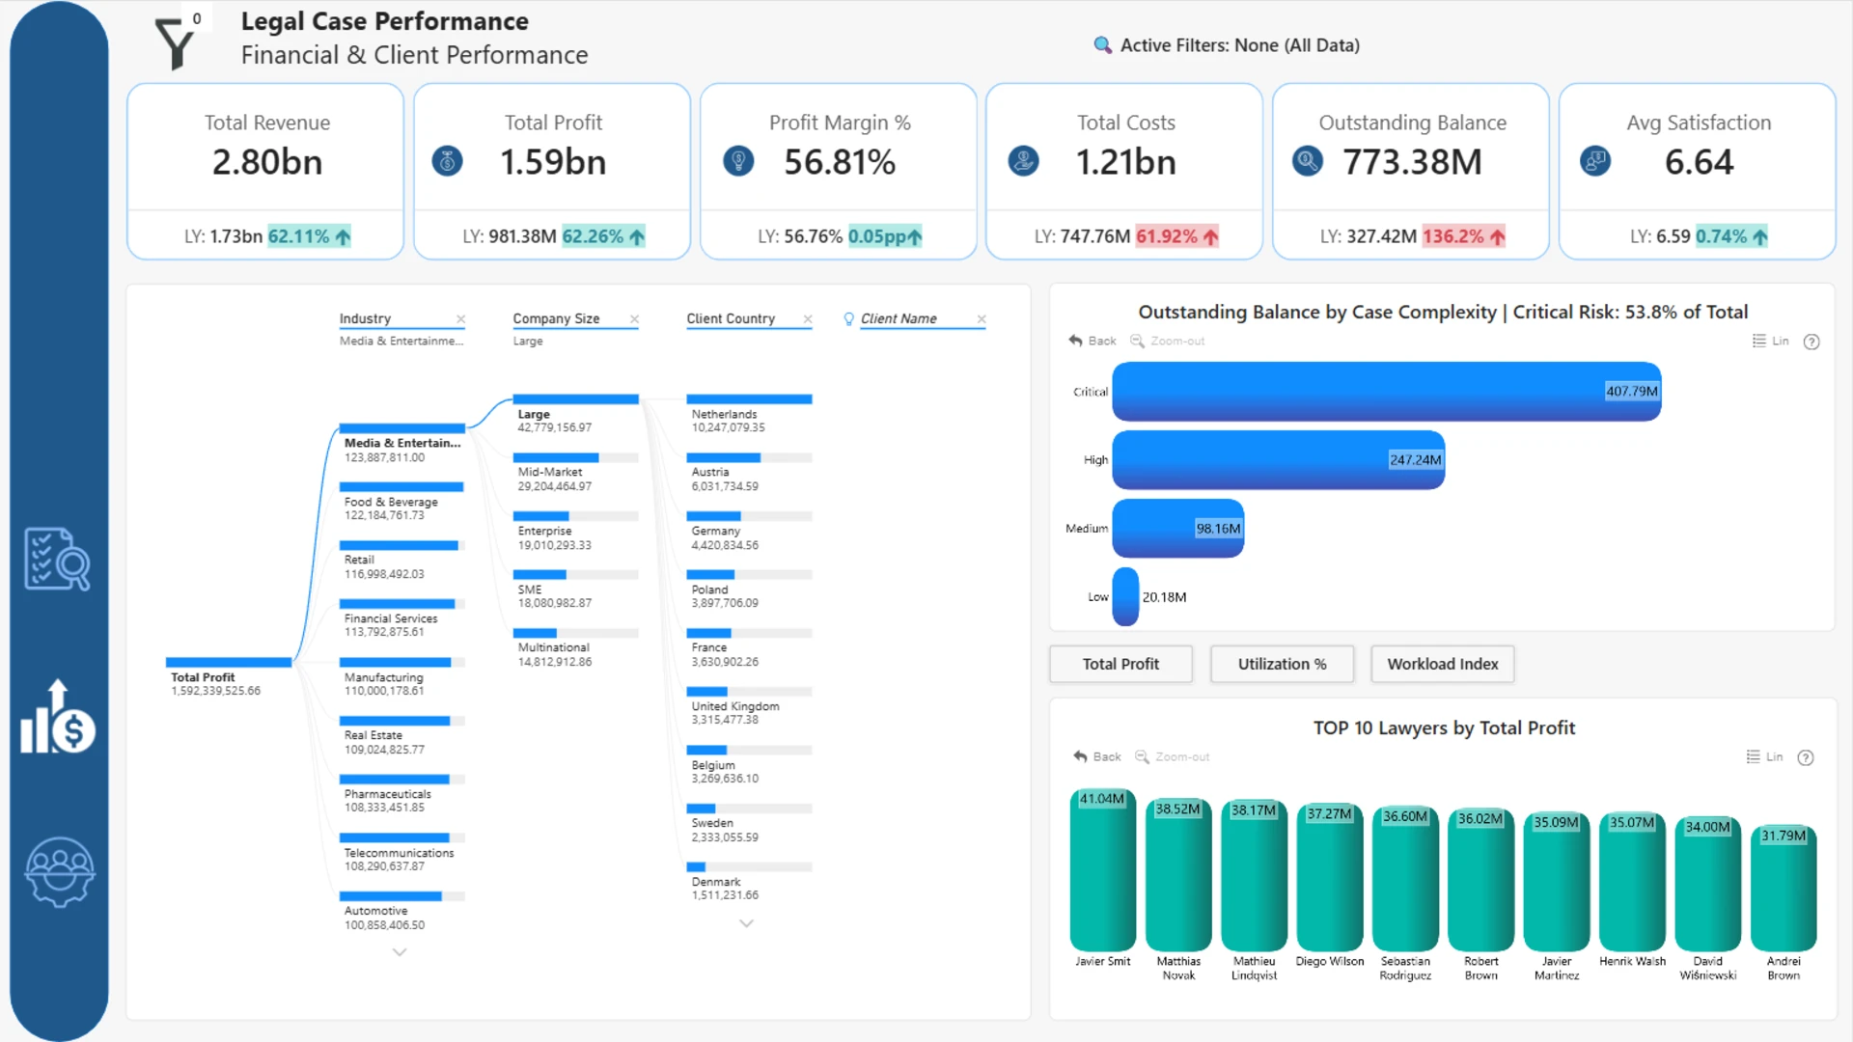Click the Profit Margin lightbulb icon
Image resolution: width=1853 pixels, height=1042 pixels.
coord(738,161)
